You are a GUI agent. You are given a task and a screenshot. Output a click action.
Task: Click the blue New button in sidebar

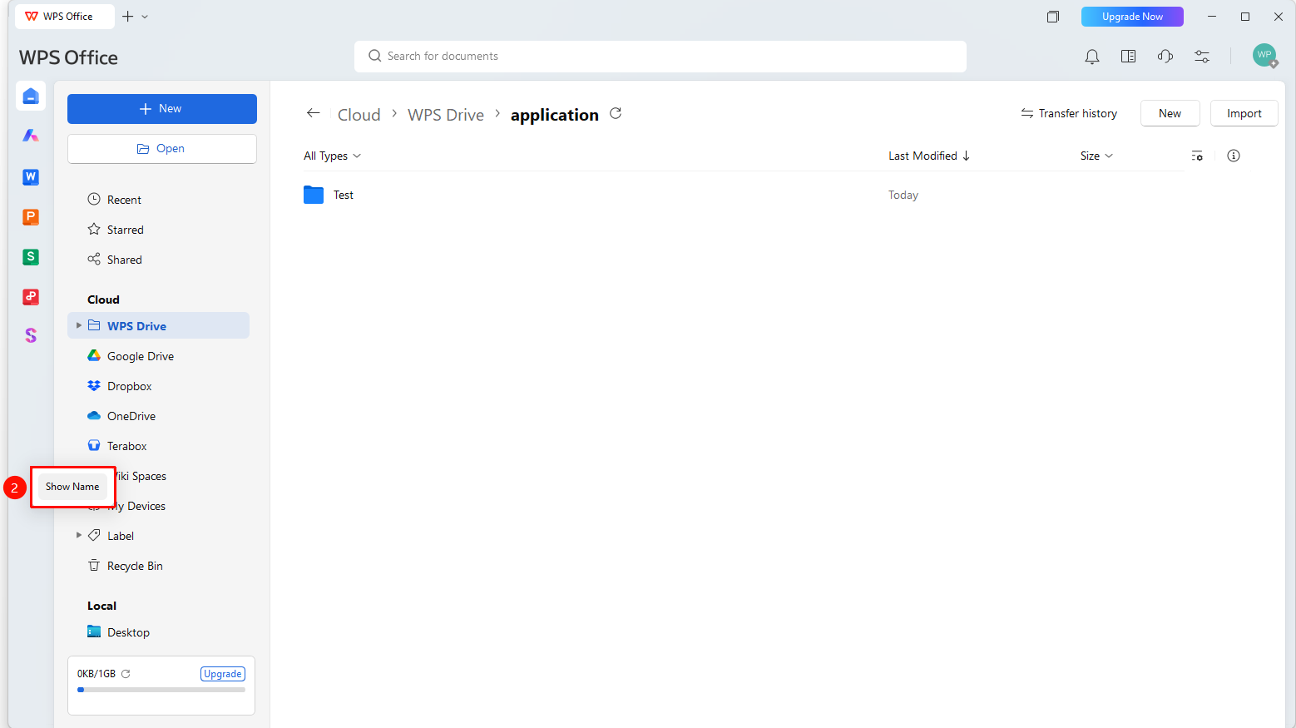pos(162,109)
